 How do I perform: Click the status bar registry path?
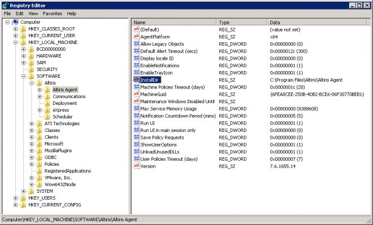[70, 219]
